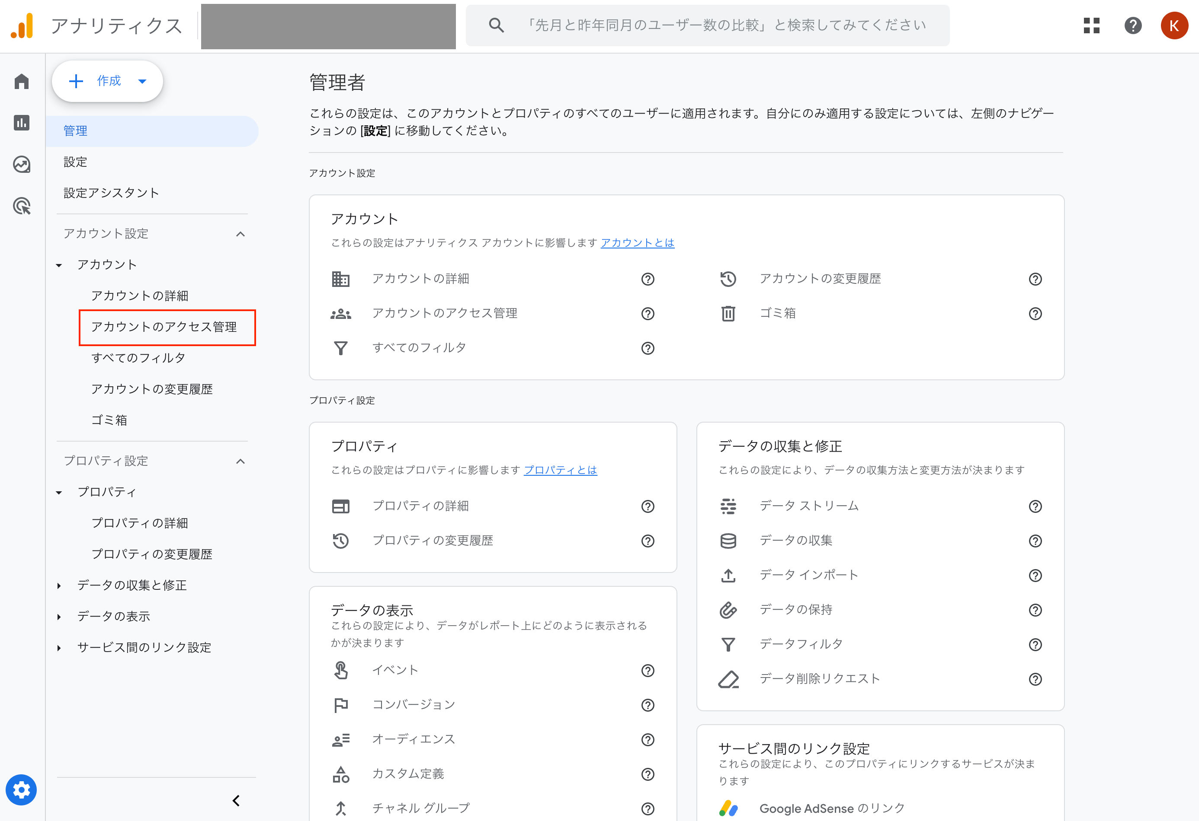
Task: Click the search input field
Action: (x=707, y=25)
